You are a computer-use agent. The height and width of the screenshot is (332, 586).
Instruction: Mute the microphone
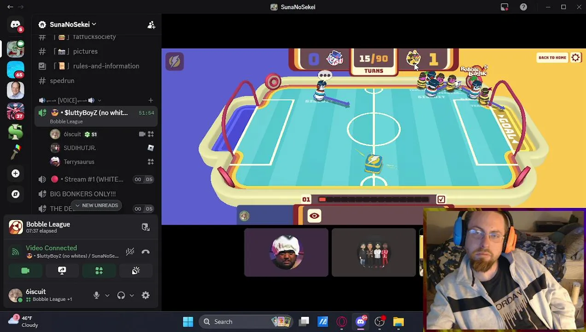tap(96, 296)
